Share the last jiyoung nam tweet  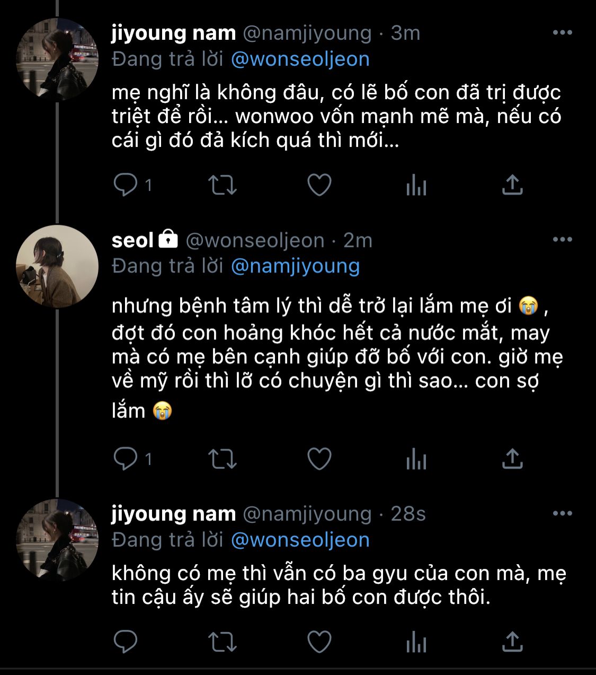click(512, 642)
